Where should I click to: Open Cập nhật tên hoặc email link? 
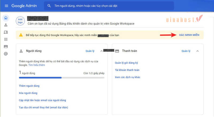pos(42,100)
